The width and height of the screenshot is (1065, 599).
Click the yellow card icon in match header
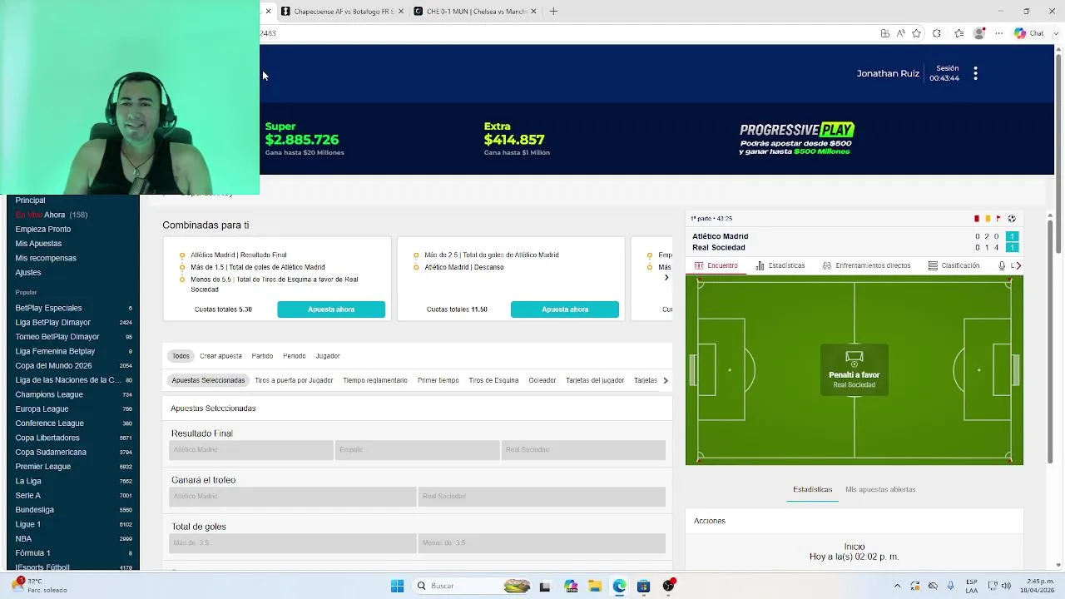click(x=988, y=219)
